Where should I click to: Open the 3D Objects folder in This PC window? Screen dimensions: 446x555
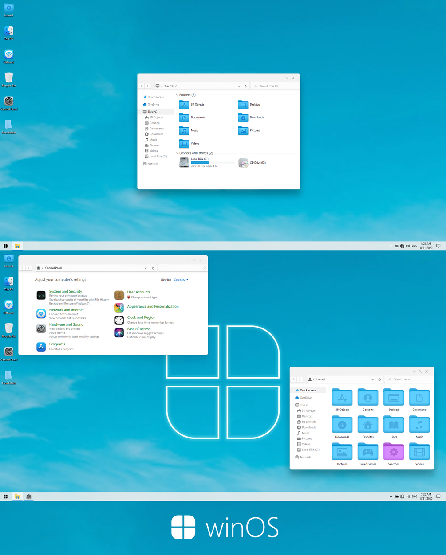[x=184, y=105]
